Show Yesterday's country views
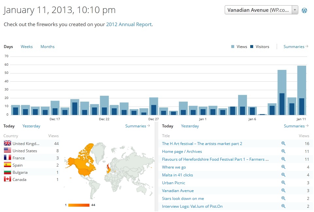 (31, 126)
